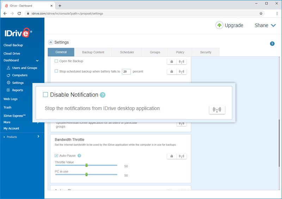This screenshot has height=199, width=282.
Task: Check the Disable Notification checkbox
Action: click(x=45, y=95)
